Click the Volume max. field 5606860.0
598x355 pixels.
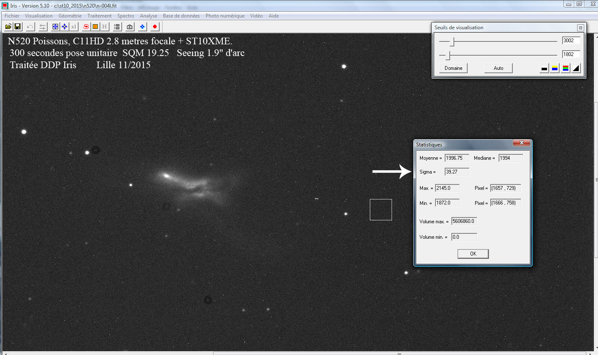(x=464, y=221)
